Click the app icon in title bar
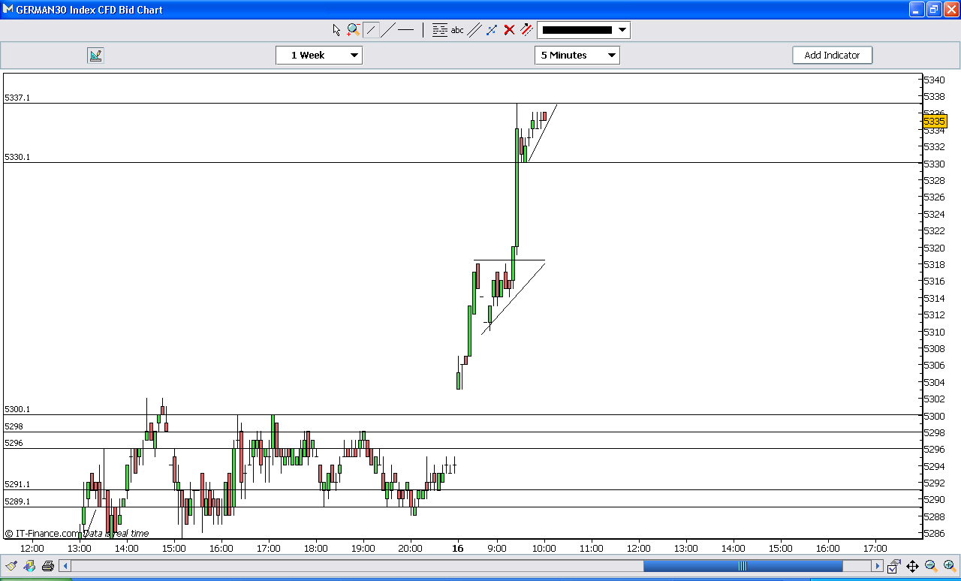 [x=8, y=10]
